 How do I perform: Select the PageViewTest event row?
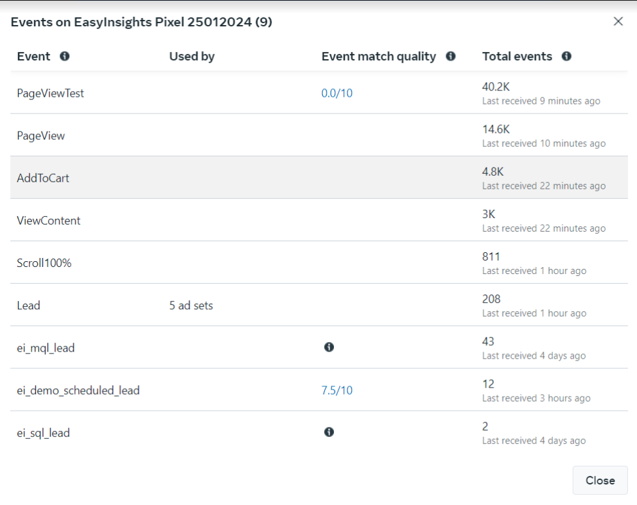50,93
